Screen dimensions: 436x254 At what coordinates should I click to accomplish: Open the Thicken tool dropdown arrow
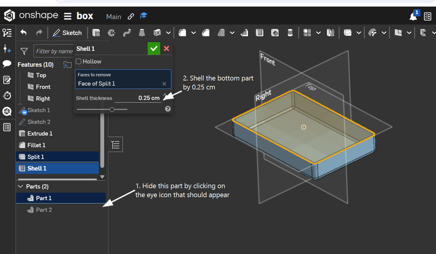pyautogui.click(x=168, y=33)
